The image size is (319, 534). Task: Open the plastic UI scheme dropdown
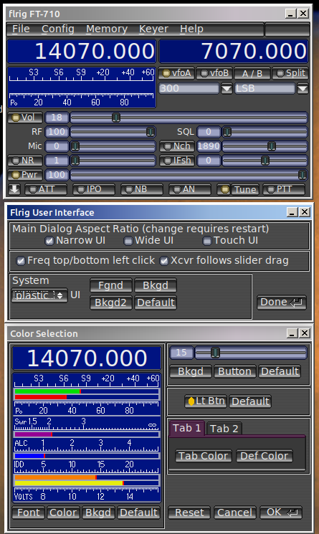[x=39, y=295]
